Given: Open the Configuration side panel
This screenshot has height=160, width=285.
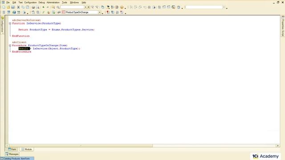Looking at the screenshot, I should point(2,25).
